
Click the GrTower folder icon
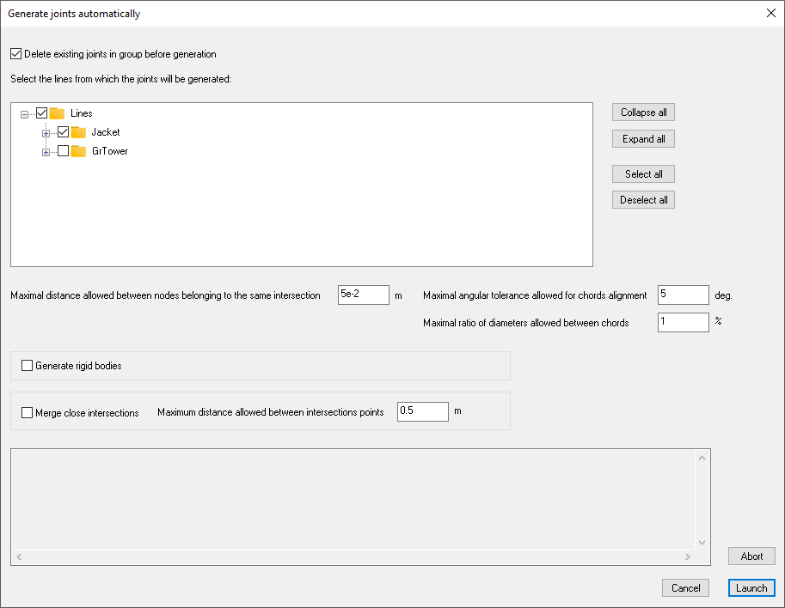pos(78,151)
